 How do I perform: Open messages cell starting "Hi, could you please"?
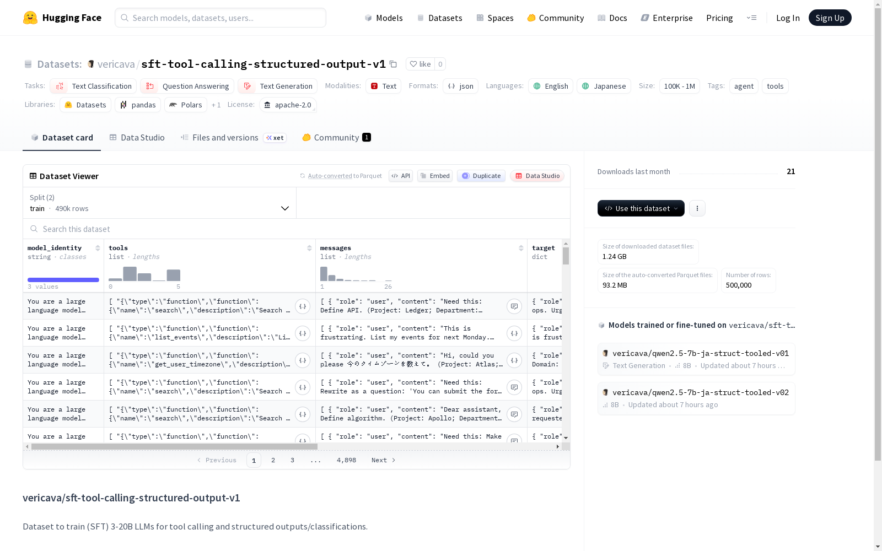pyautogui.click(x=514, y=360)
